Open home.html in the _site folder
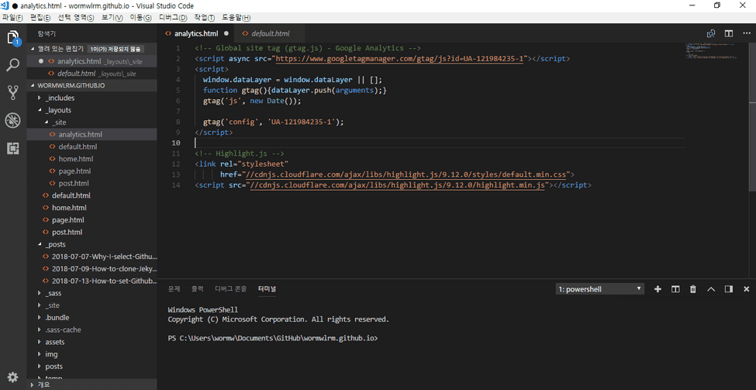The image size is (756, 390). (75, 159)
